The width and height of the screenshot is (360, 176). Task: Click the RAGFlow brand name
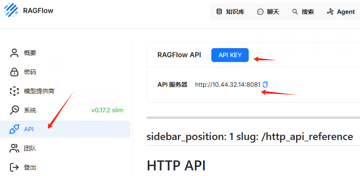(x=38, y=10)
